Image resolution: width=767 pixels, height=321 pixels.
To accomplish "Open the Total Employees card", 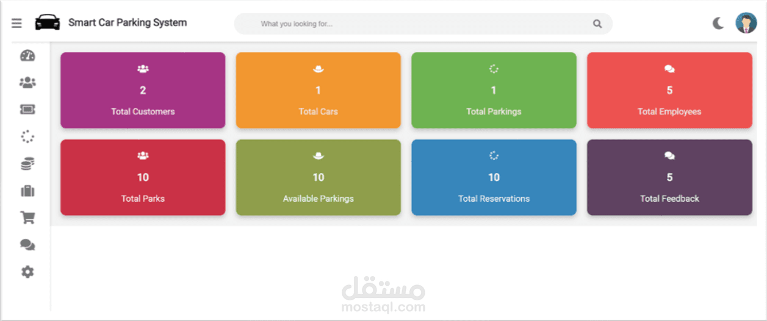I will click(x=669, y=90).
